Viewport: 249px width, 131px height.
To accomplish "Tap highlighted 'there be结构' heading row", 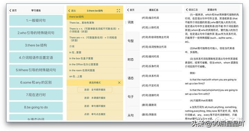I will tap(95, 17).
